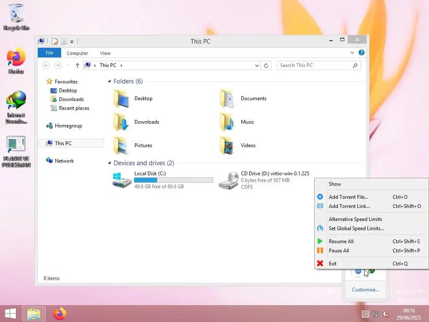Open the Recycle Bin desktop icon
The height and width of the screenshot is (322, 429).
tap(16, 17)
